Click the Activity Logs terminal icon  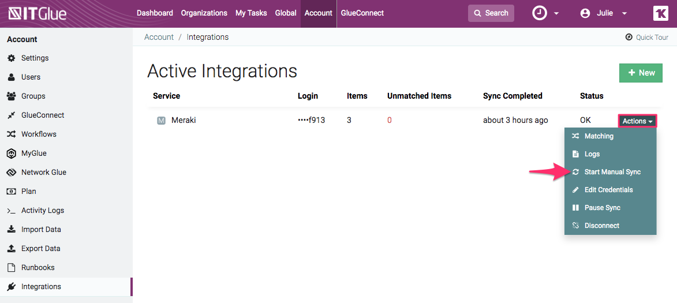12,211
